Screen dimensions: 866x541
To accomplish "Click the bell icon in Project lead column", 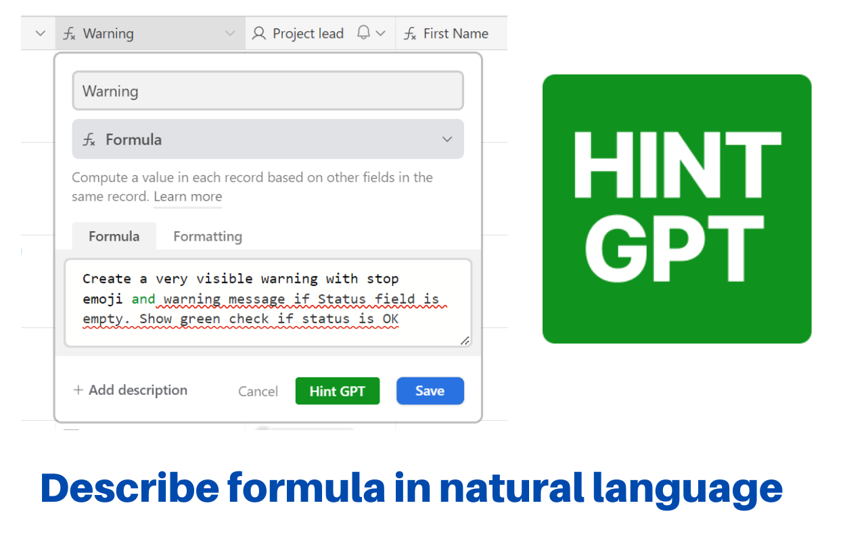I will tap(364, 32).
